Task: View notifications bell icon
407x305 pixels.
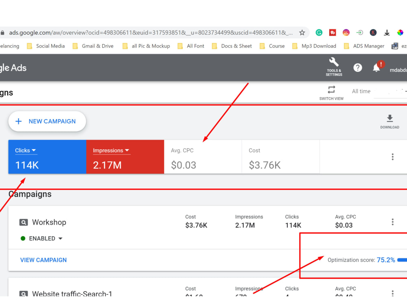Action: click(376, 68)
